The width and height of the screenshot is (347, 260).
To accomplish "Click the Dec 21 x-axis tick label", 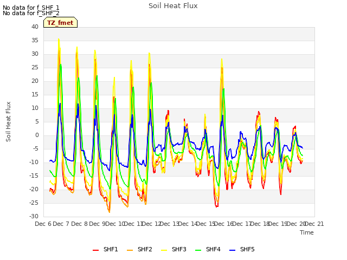I will [x=314, y=224].
